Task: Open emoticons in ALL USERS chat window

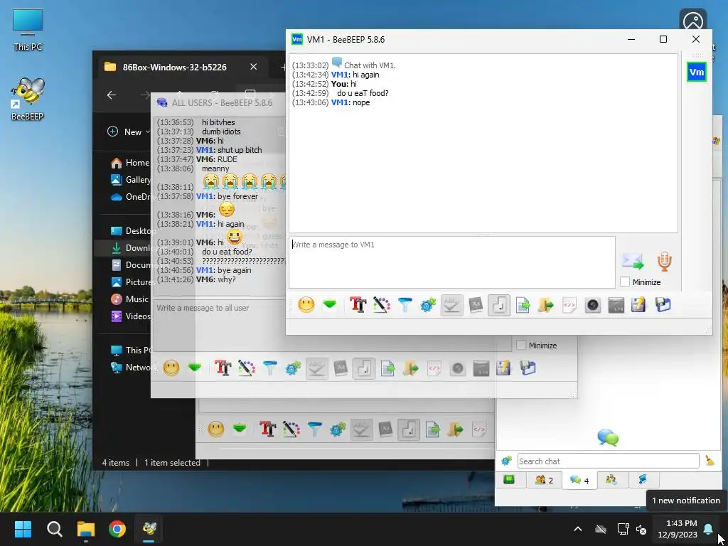Action: click(171, 368)
